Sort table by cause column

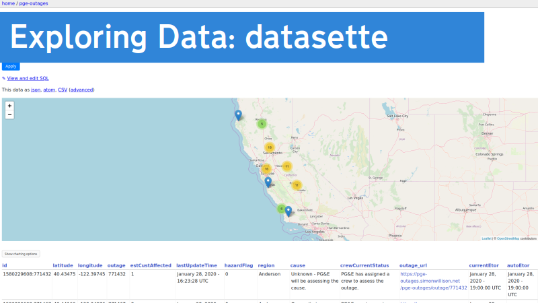coord(297,265)
